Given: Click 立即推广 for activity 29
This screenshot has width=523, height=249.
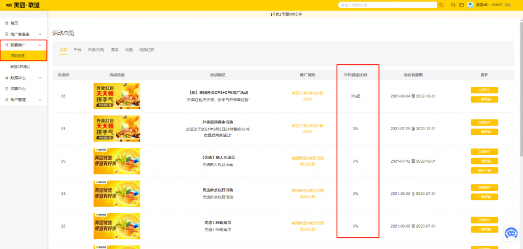Looking at the screenshot, I should [x=484, y=152].
